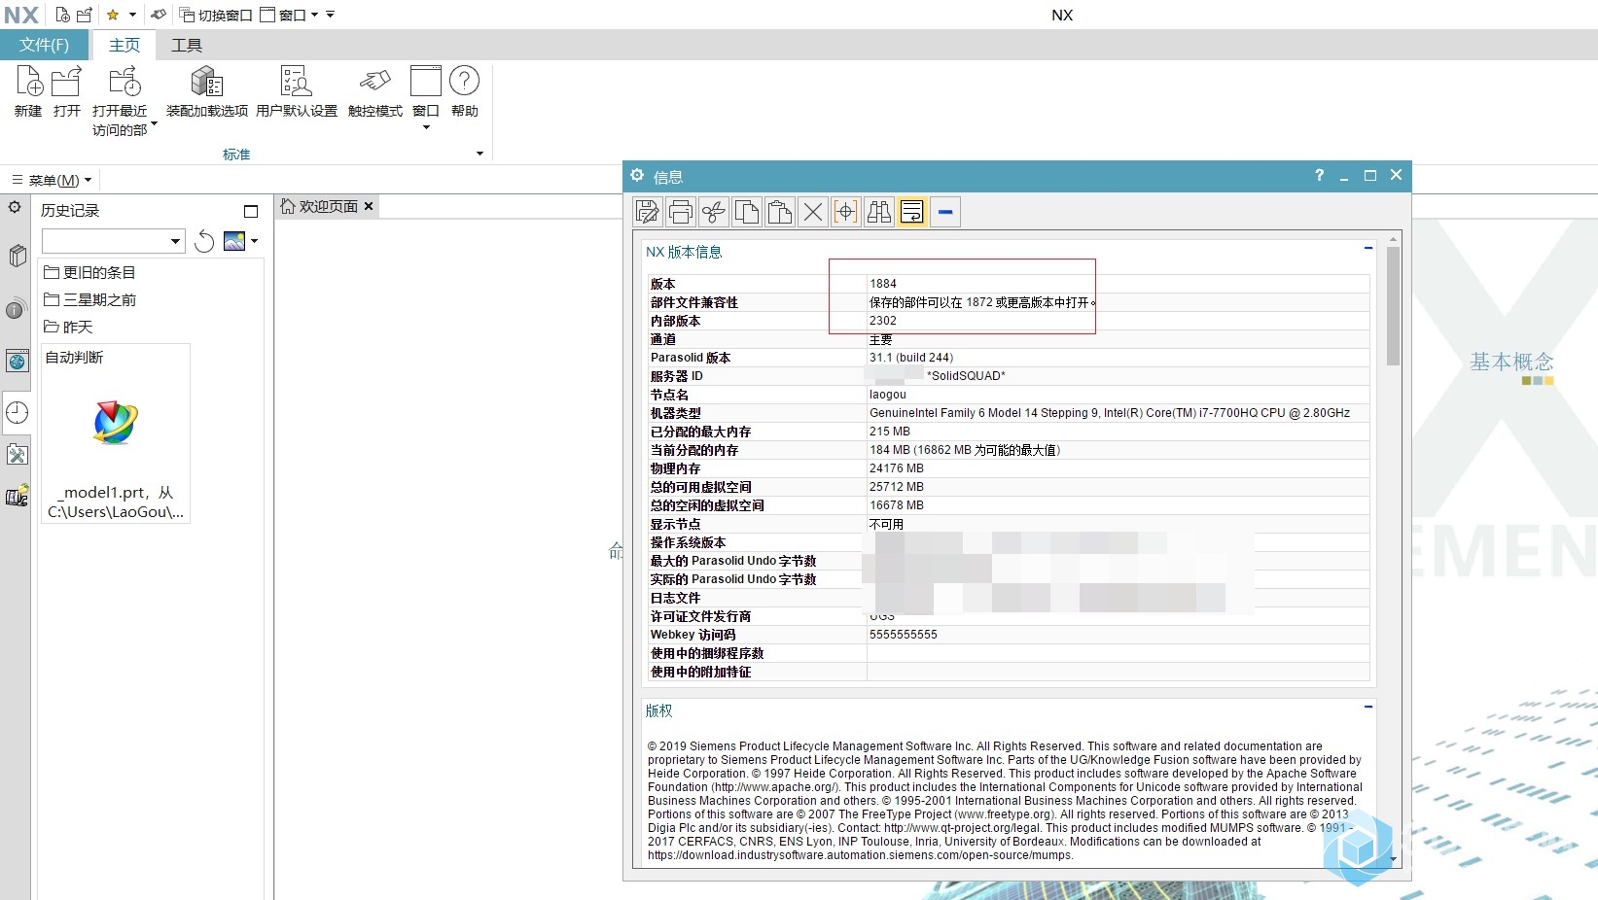Maximize the 历史记录 panel
Viewport: 1598px width, 900px height.
(x=251, y=211)
